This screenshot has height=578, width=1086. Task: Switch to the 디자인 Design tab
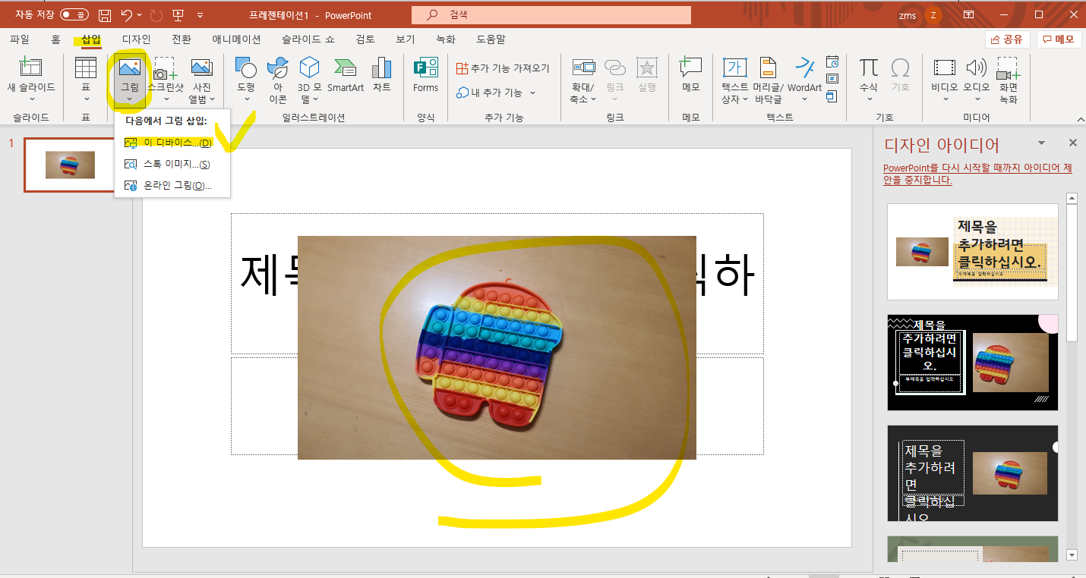[137, 39]
